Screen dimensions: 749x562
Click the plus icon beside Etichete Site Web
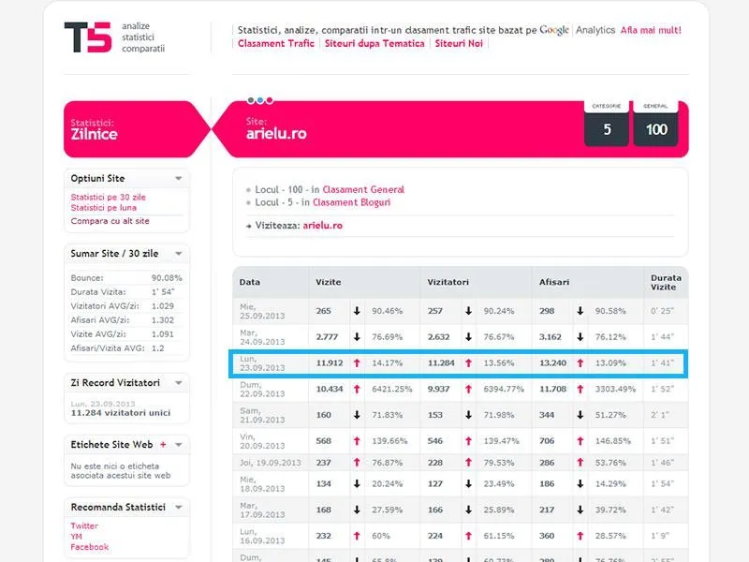click(163, 444)
